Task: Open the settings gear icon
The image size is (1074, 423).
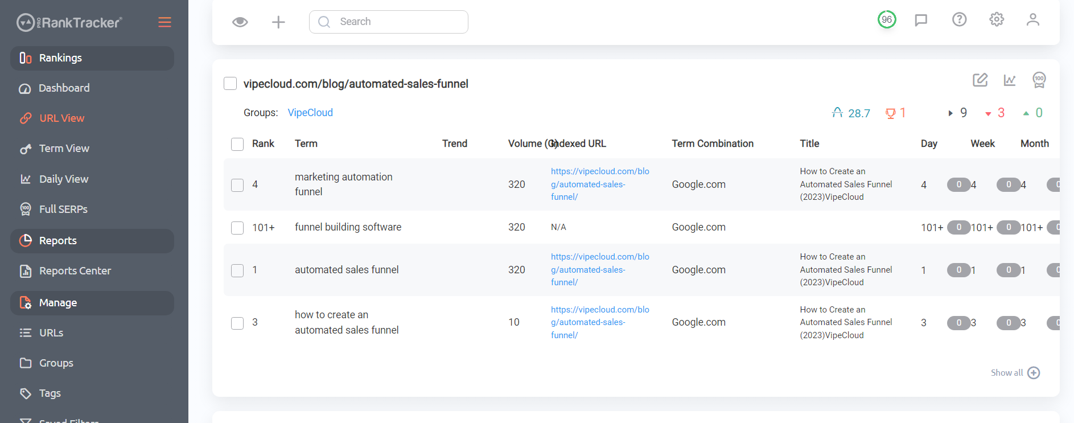Action: pyautogui.click(x=997, y=19)
